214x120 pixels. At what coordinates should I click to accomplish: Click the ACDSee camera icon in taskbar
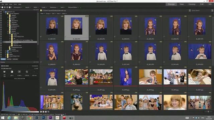(71, 118)
